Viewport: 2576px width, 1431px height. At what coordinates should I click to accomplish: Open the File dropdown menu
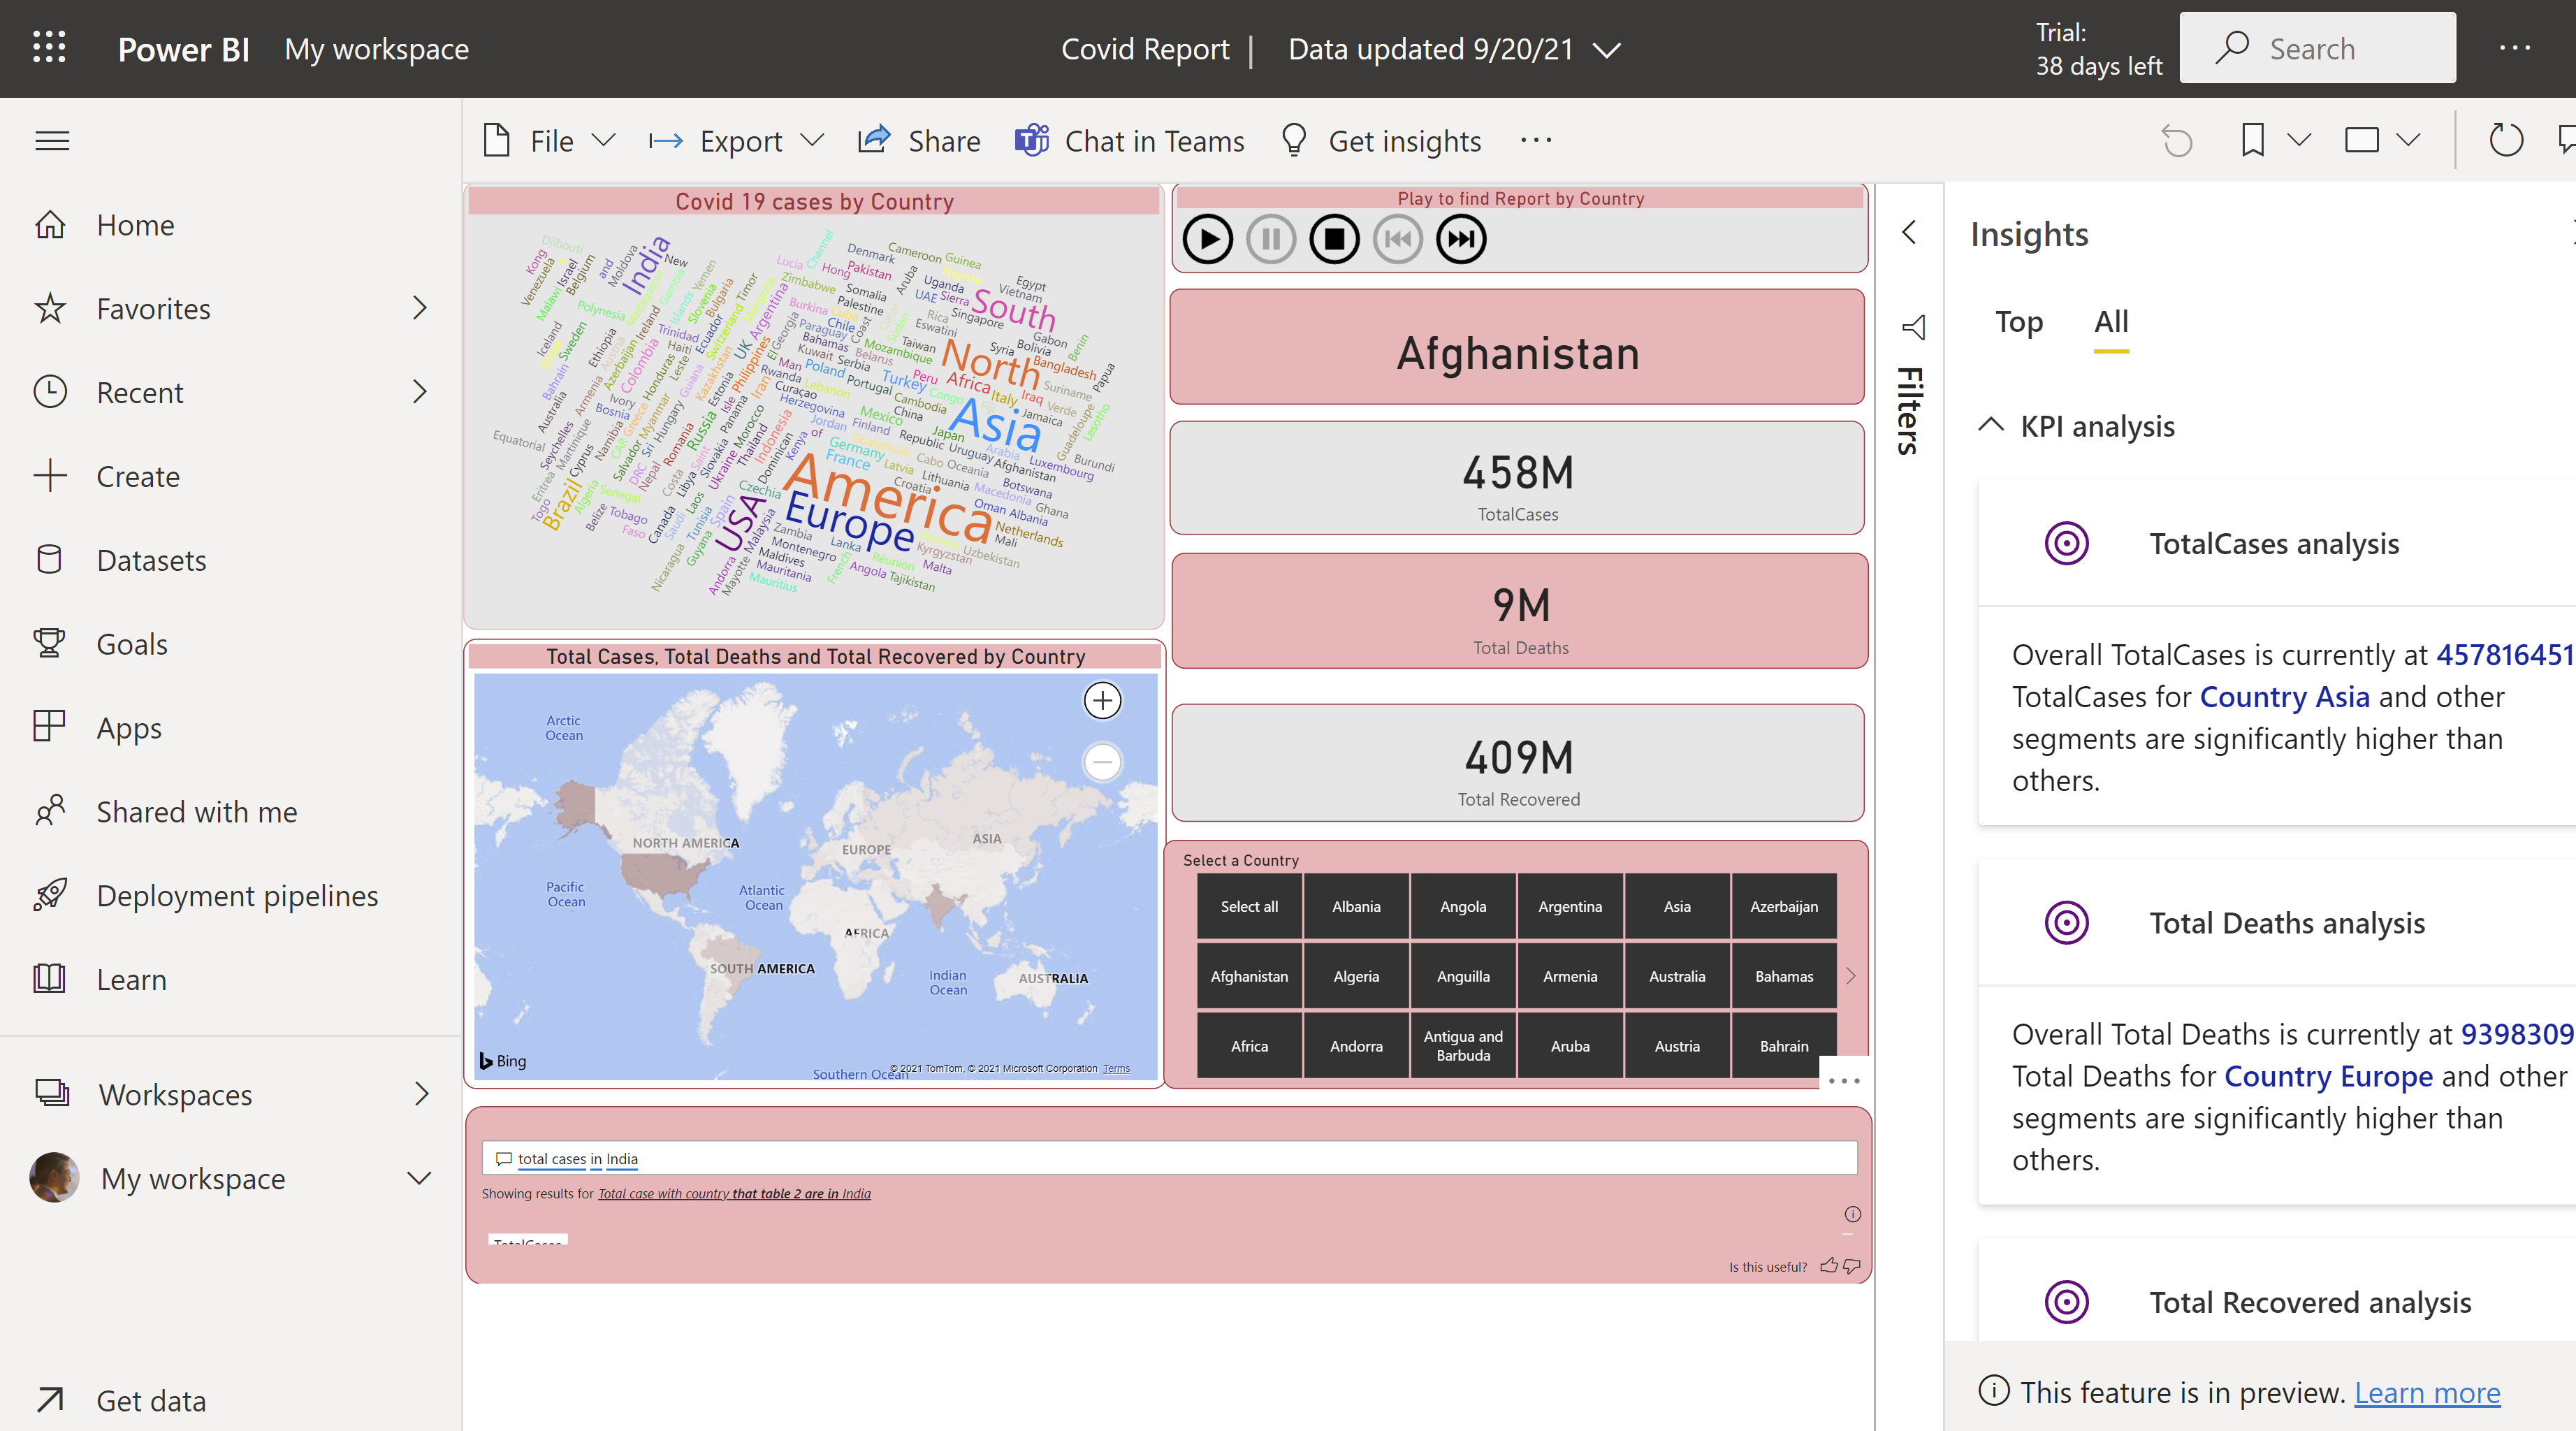tap(550, 141)
